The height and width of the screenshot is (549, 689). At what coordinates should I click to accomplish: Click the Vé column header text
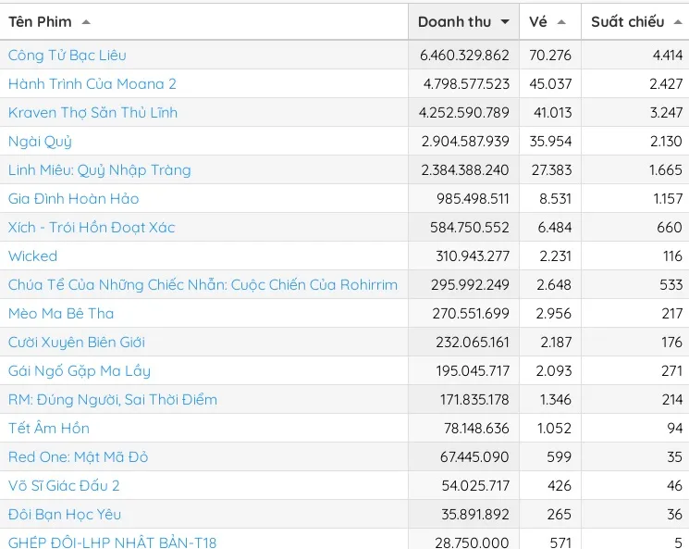click(x=538, y=22)
